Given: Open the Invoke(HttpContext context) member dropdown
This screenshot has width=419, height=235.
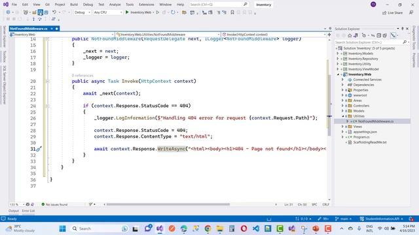Looking at the screenshot, I should (x=274, y=35).
